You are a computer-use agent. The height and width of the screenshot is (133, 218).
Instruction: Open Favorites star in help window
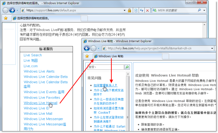point(87,56)
